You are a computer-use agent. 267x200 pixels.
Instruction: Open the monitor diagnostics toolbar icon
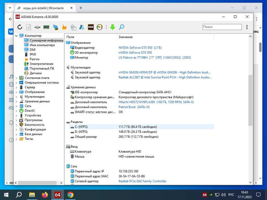pyautogui.click(x=56, y=27)
